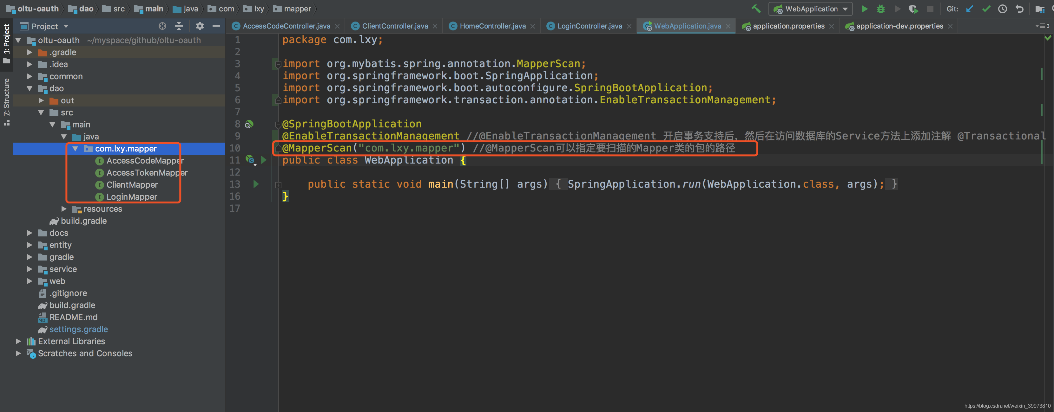Viewport: 1054px width, 412px height.
Task: Collapse the dao module folder
Action: (x=30, y=88)
